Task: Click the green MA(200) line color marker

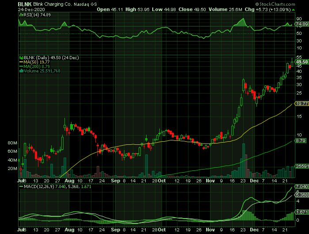Action: (21, 66)
